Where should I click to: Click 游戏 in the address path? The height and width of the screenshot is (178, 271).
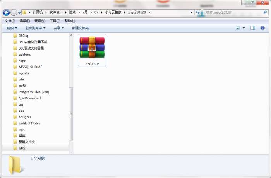(72, 12)
